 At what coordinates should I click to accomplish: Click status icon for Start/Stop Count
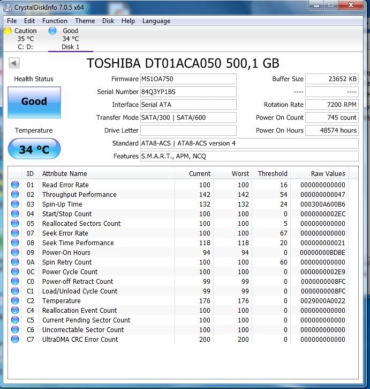15,214
